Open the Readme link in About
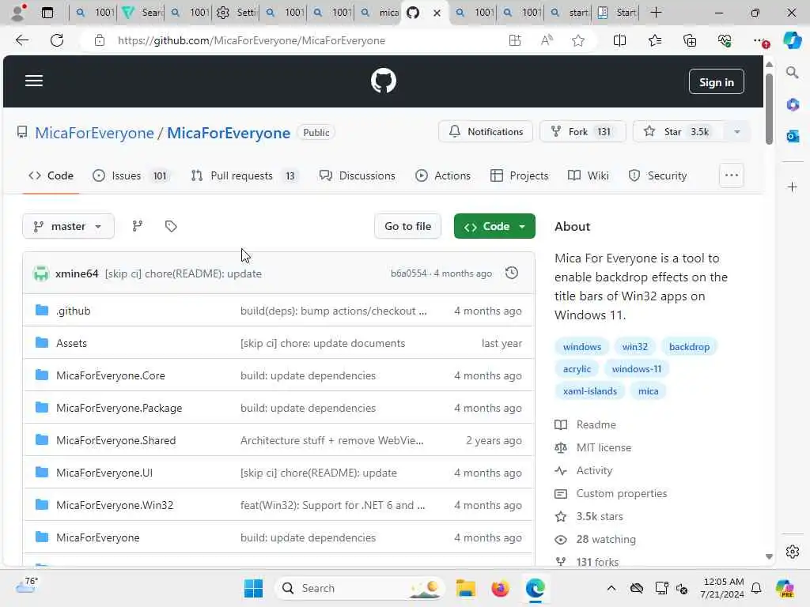Image resolution: width=810 pixels, height=607 pixels. [x=596, y=424]
